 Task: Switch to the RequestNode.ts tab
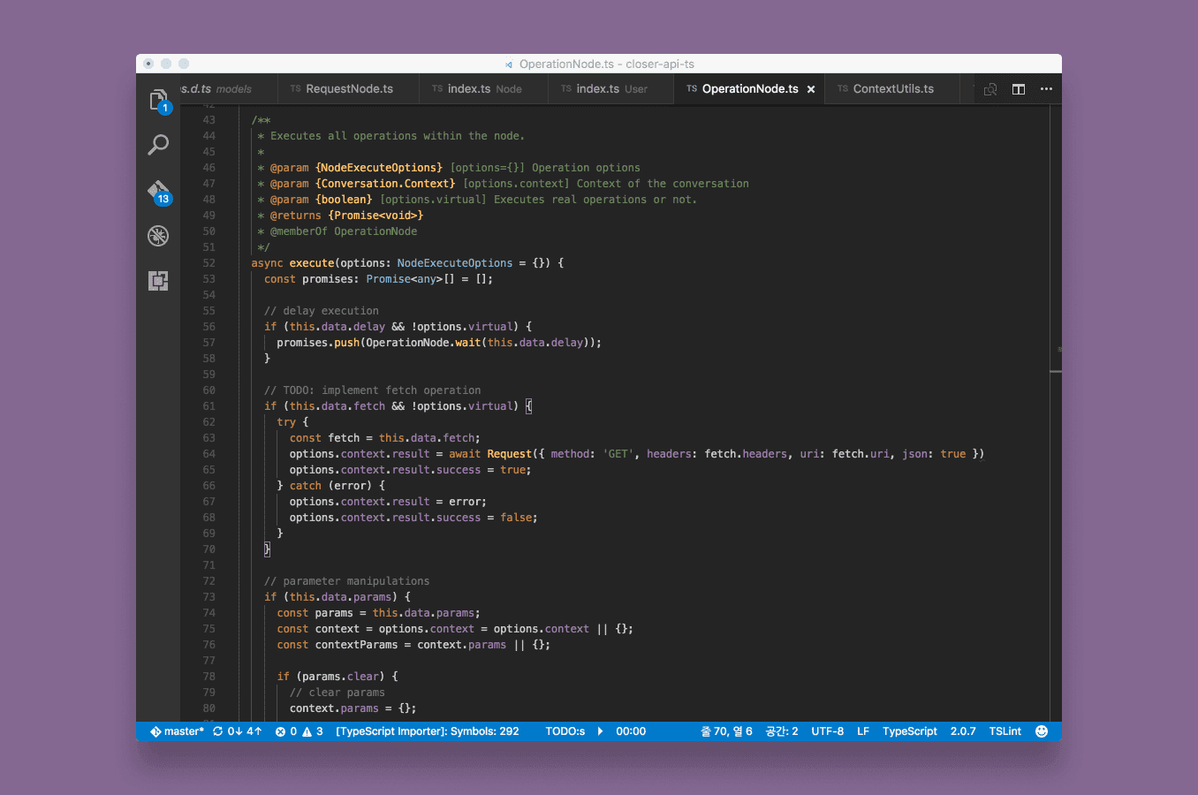[347, 88]
